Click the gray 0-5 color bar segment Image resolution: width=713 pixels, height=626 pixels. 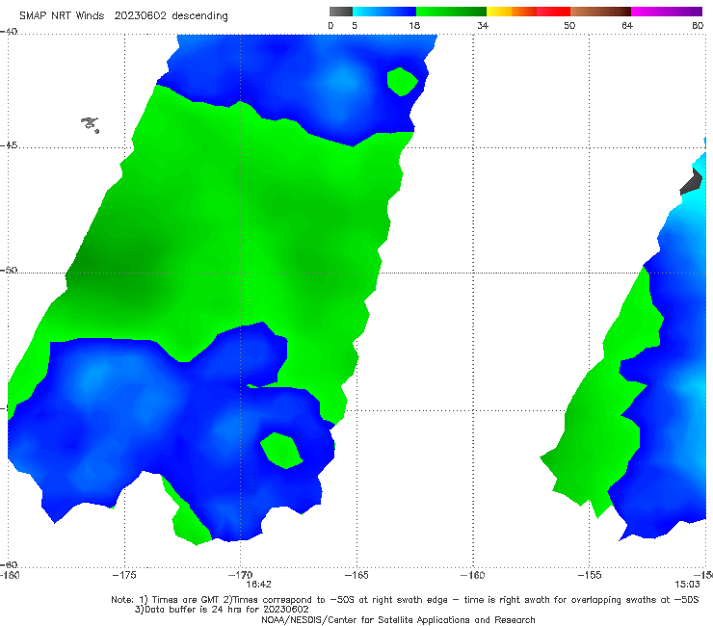(x=341, y=12)
